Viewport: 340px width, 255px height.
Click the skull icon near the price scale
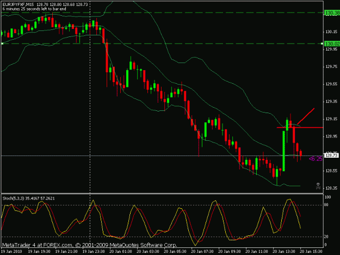318,186
